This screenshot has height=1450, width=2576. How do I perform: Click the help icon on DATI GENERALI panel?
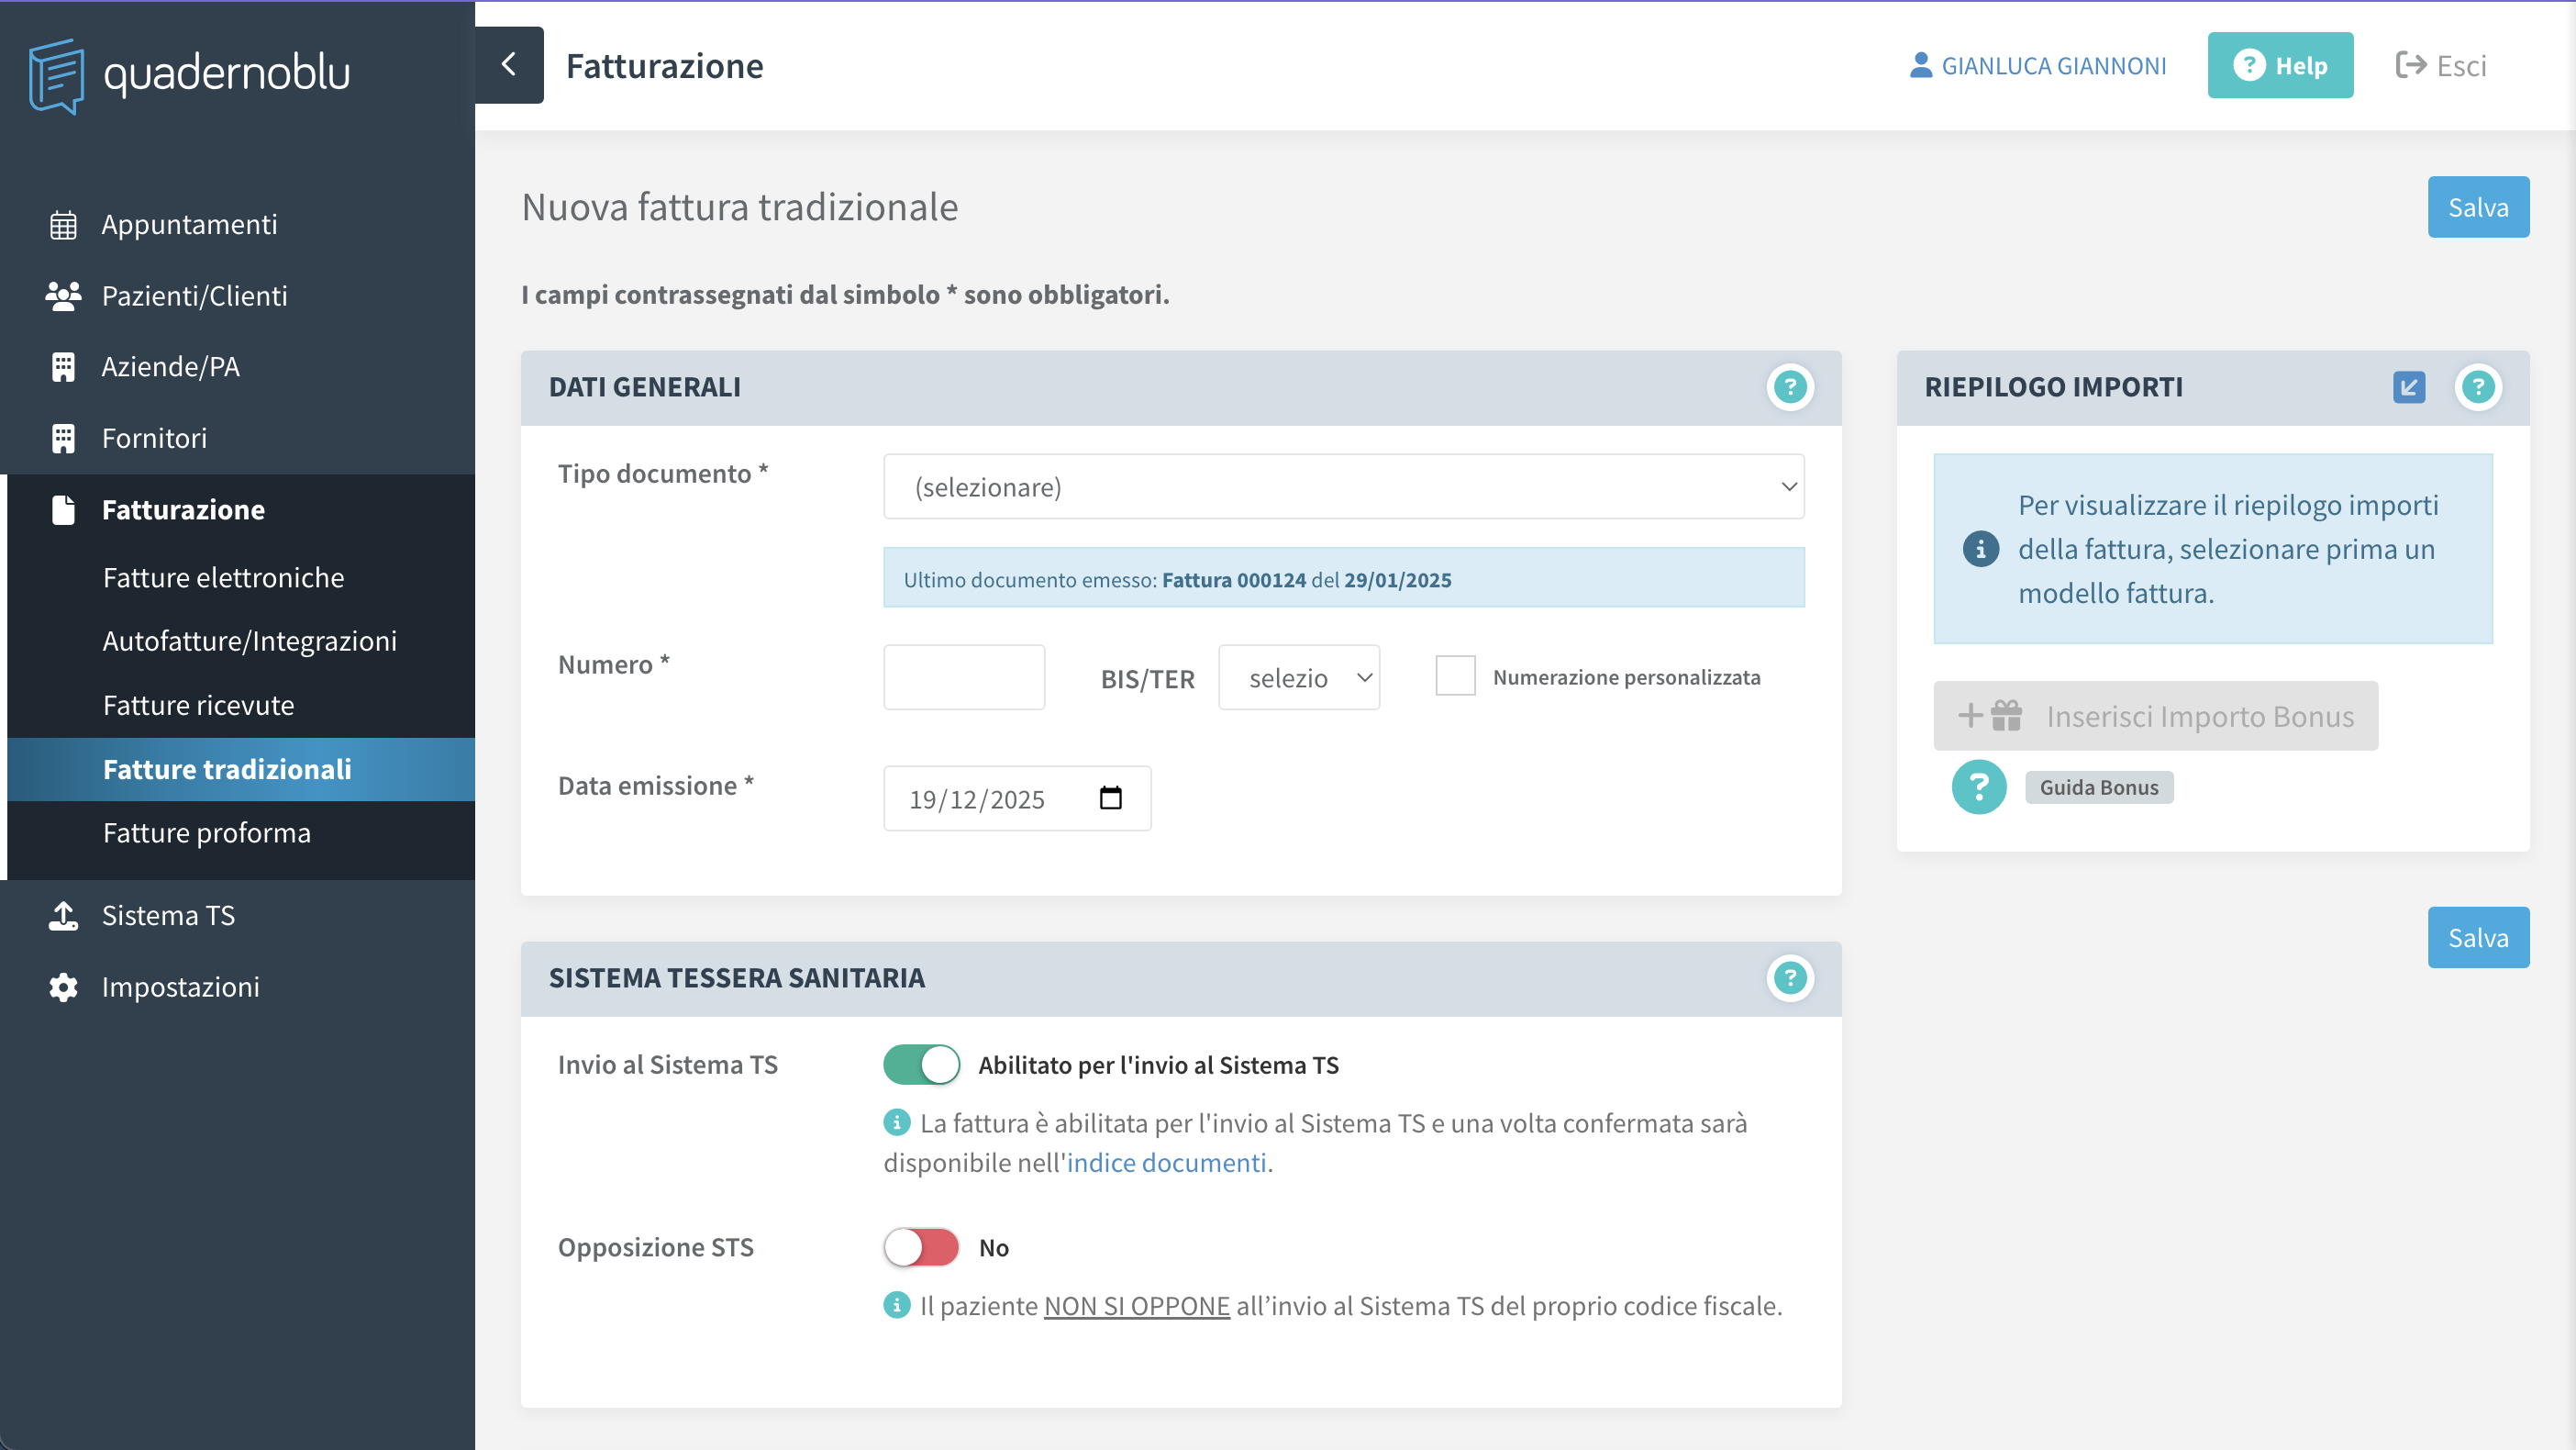tap(1790, 387)
